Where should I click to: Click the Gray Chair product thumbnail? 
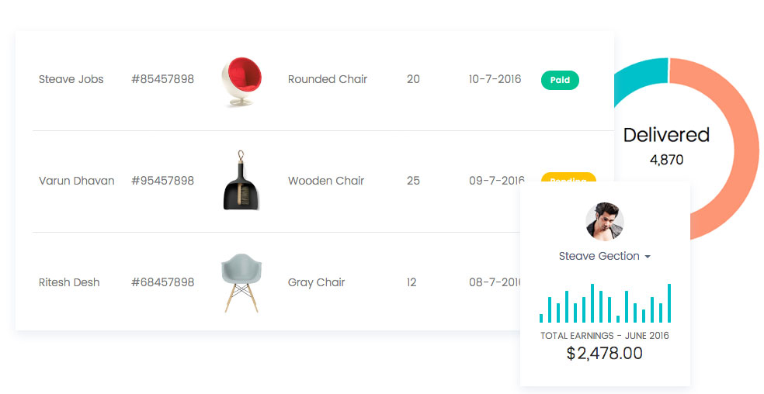(x=241, y=282)
